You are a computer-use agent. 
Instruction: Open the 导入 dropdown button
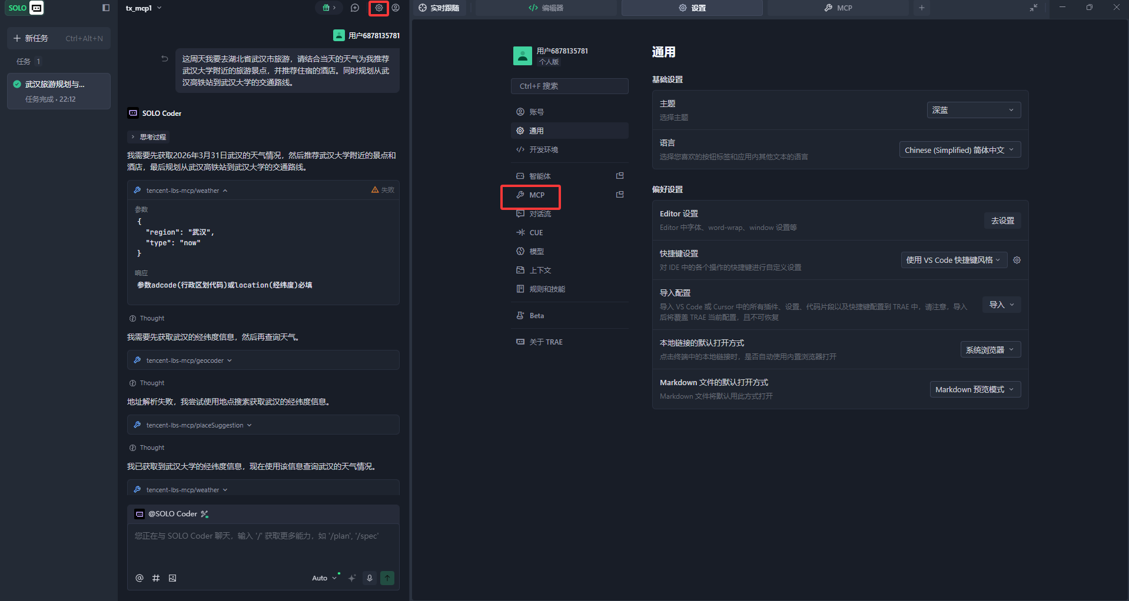point(1001,305)
